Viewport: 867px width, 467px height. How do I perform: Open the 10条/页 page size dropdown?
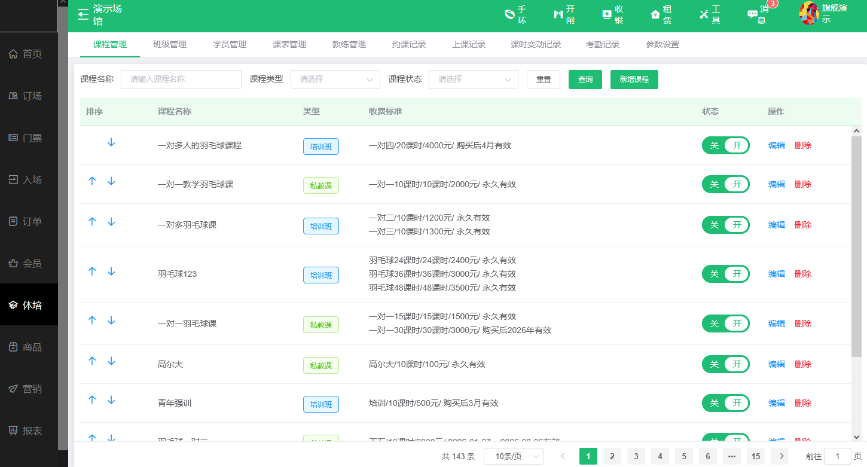(512, 456)
